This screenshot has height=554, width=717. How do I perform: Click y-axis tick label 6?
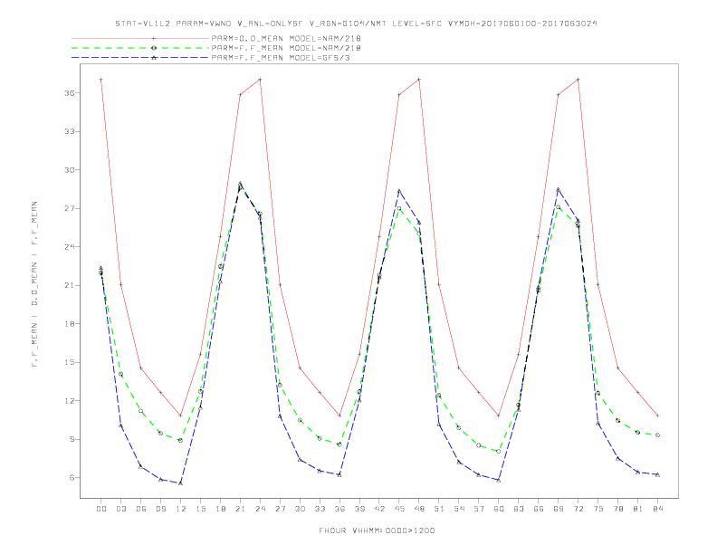click(72, 478)
